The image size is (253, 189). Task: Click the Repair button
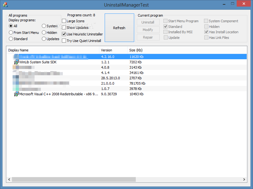click(148, 37)
